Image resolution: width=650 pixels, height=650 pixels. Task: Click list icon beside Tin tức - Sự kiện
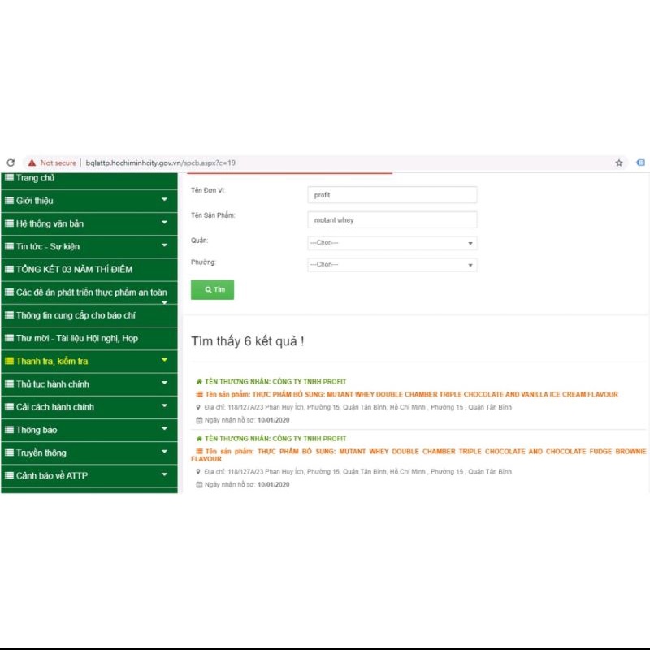tap(9, 246)
